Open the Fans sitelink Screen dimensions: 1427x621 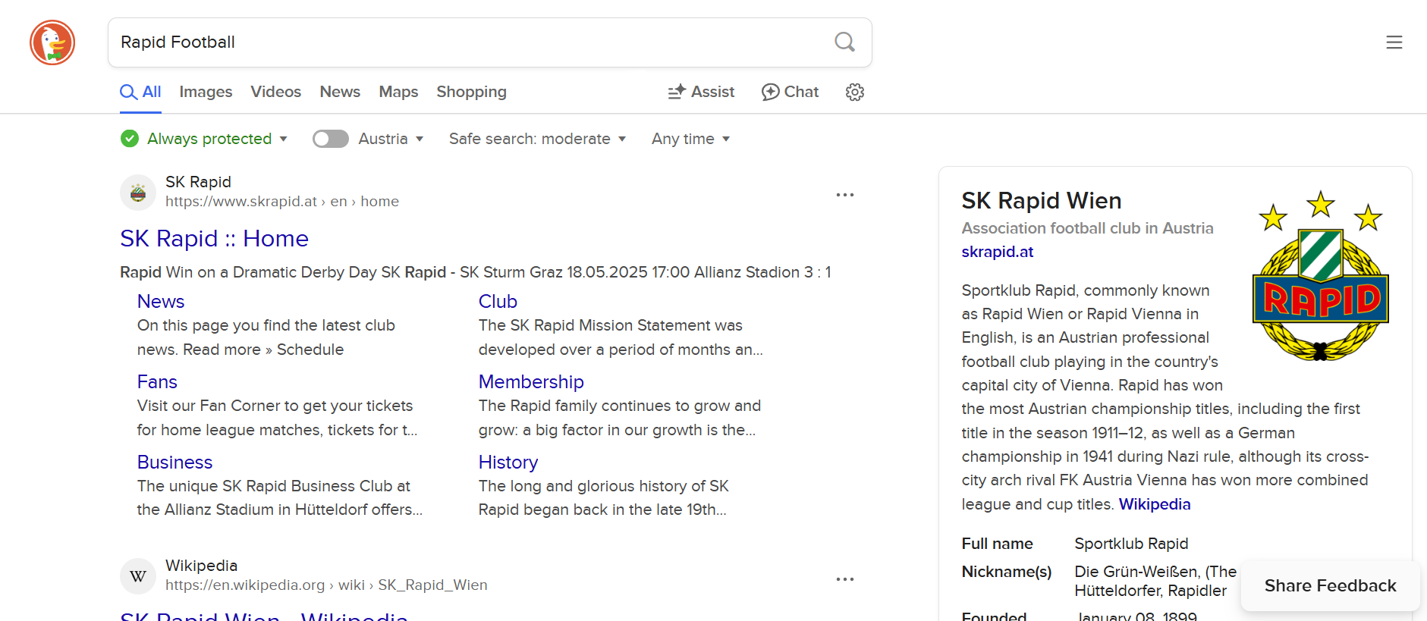coord(157,381)
